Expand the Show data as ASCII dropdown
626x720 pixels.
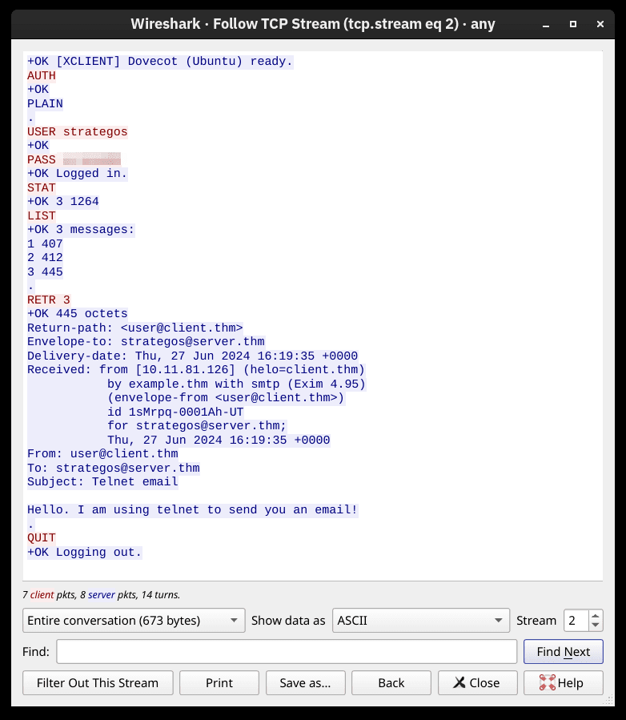(420, 621)
